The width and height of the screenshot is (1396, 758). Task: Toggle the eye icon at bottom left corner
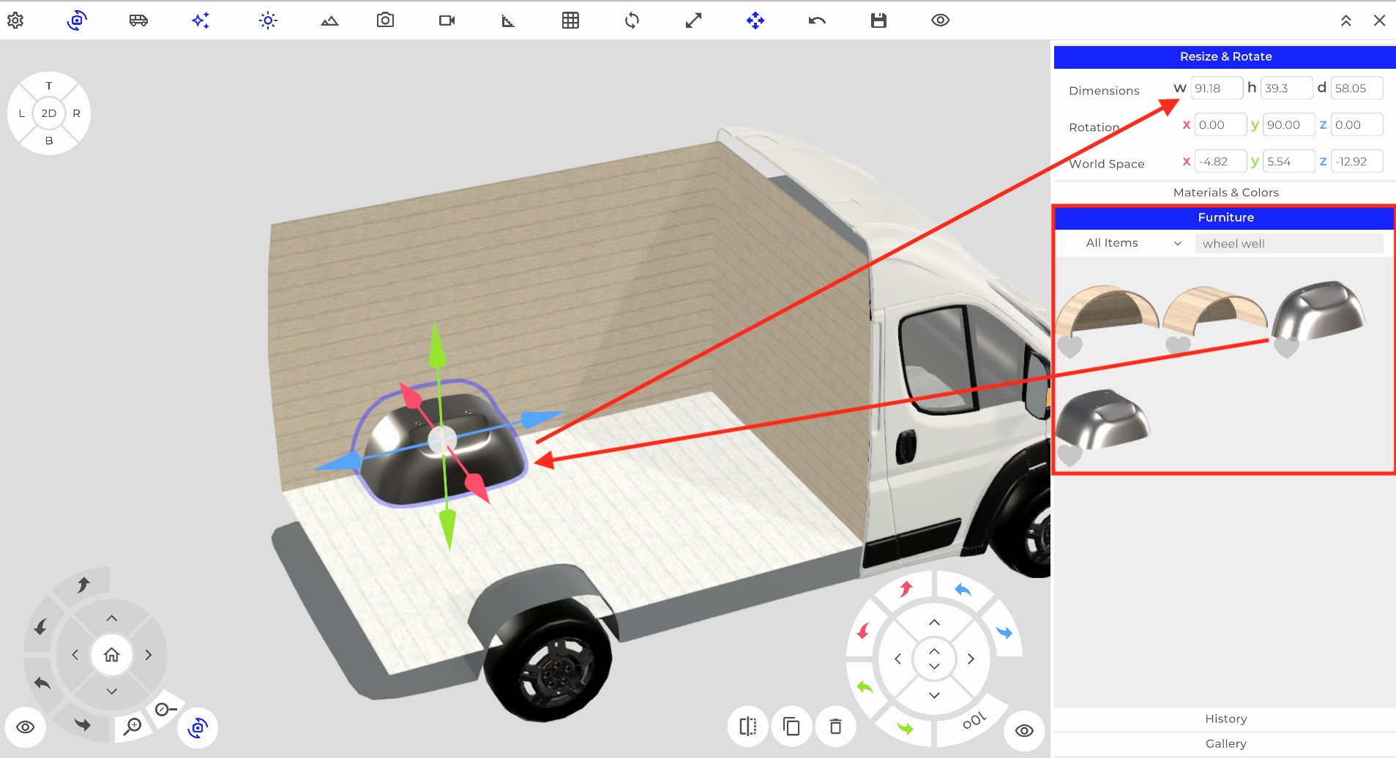(26, 727)
